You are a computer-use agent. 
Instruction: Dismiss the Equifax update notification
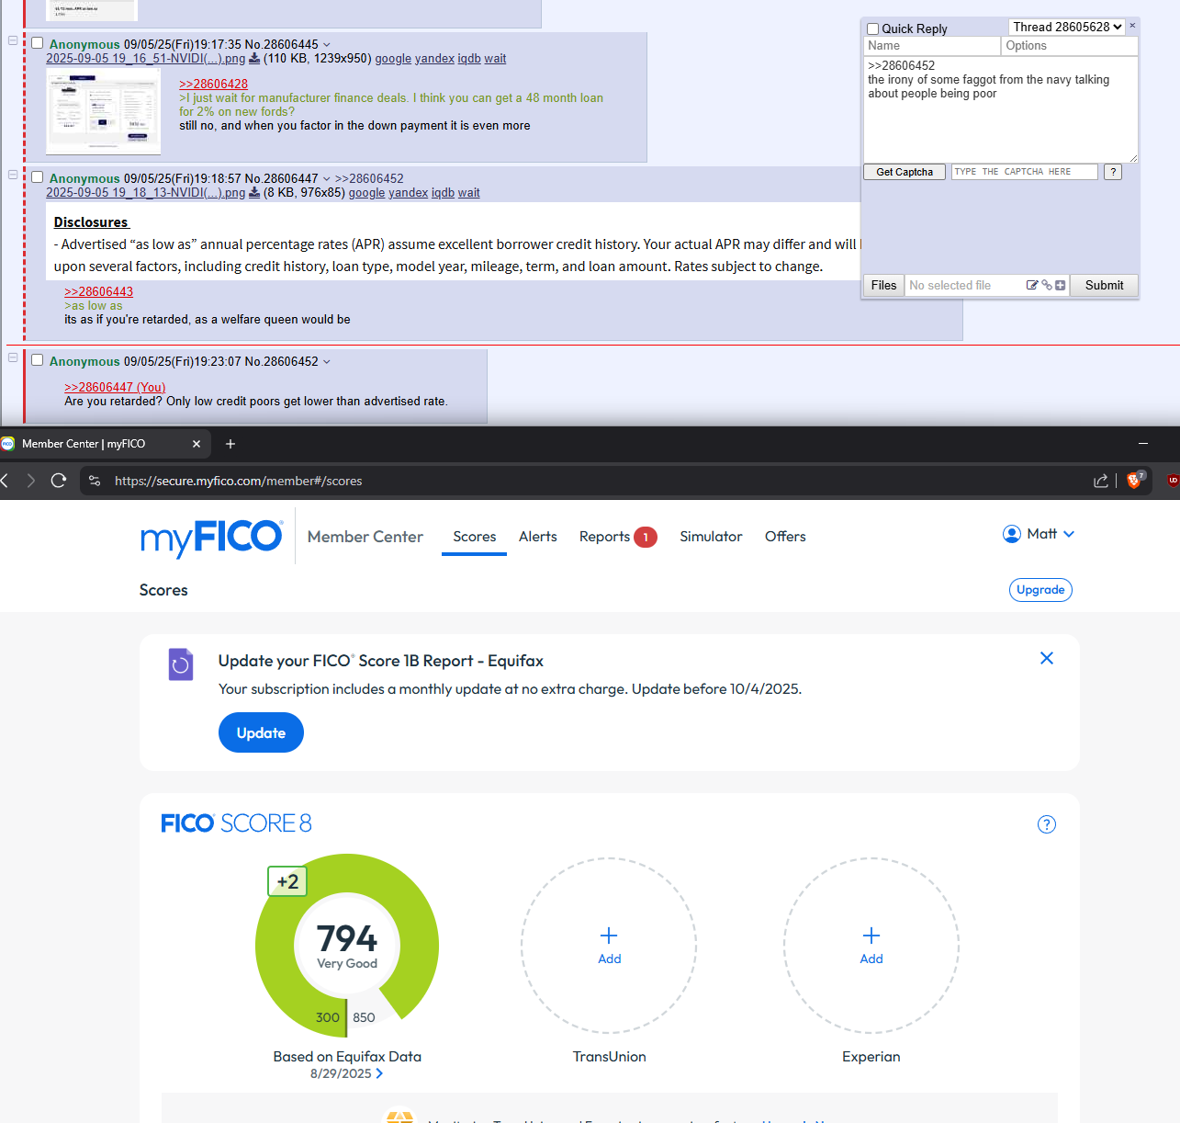pyautogui.click(x=1047, y=658)
